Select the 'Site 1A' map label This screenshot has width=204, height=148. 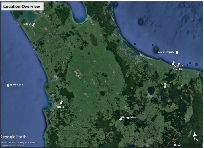(179, 66)
